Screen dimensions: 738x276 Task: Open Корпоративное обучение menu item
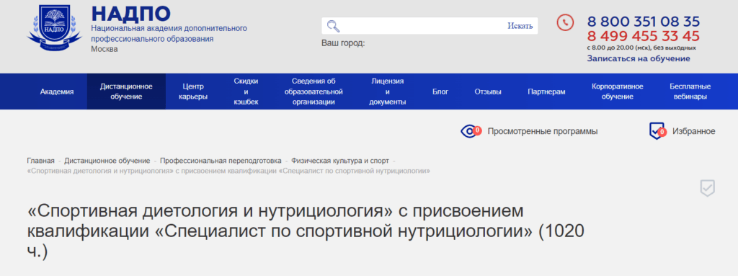618,92
